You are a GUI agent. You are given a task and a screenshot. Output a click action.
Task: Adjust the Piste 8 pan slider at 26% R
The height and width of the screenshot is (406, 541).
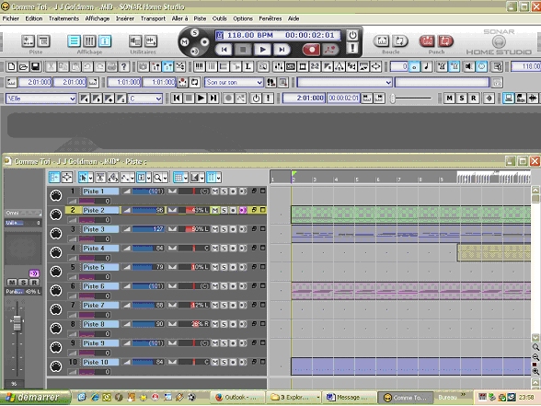tap(194, 324)
